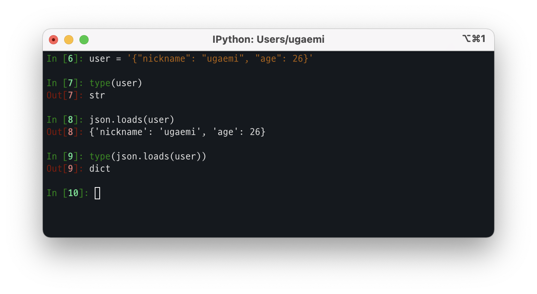
Task: Click 'type(json.loads(user))' input line
Action: 148,157
